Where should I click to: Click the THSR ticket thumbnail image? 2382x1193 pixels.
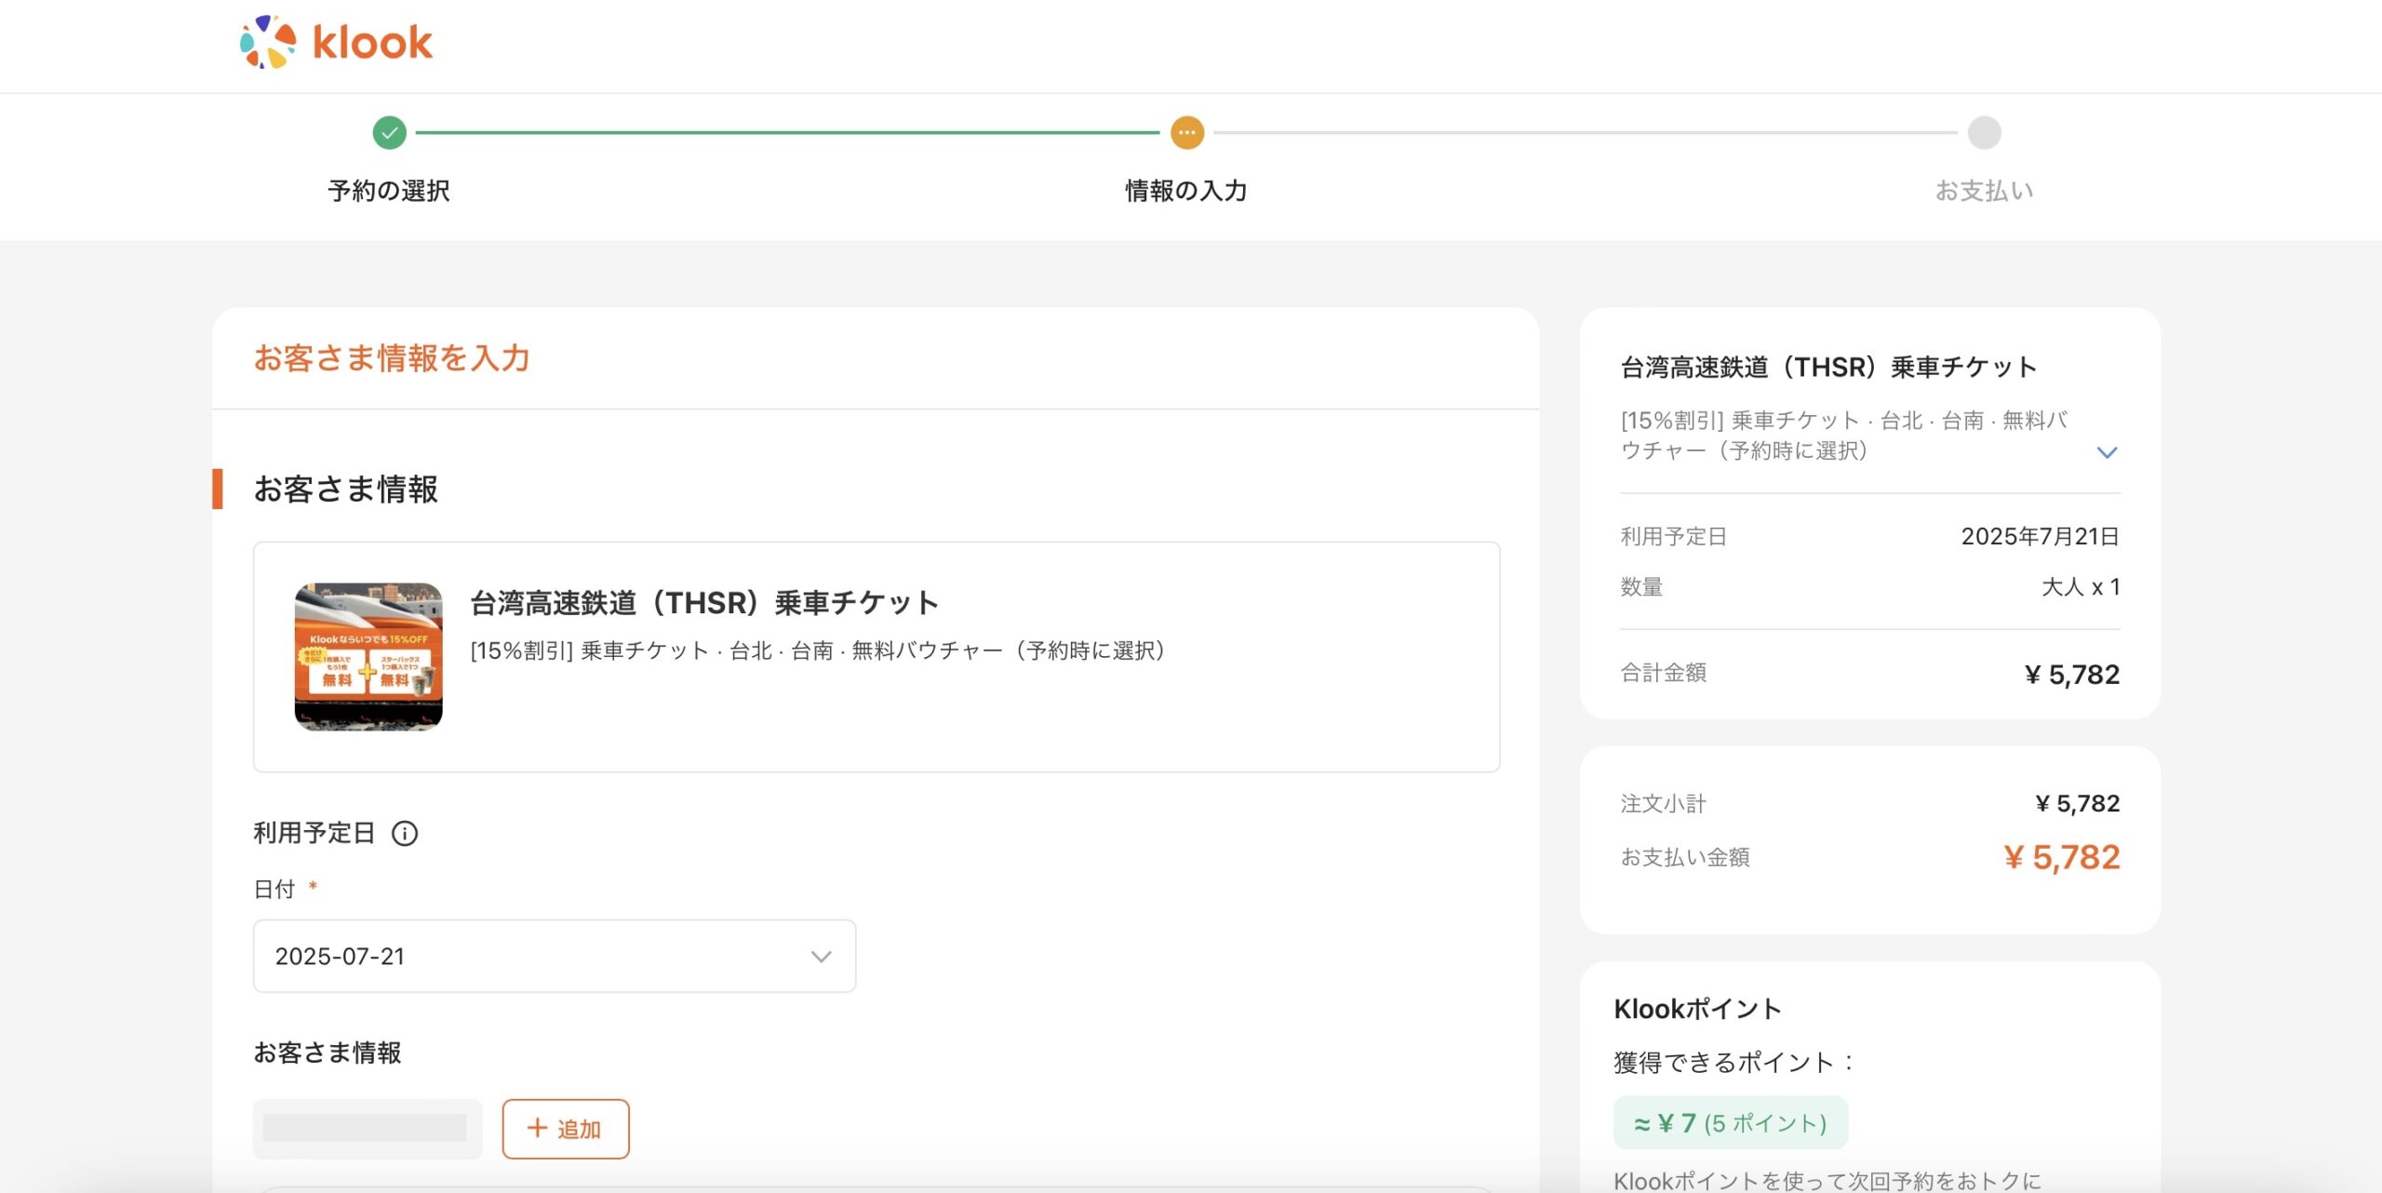coord(368,657)
